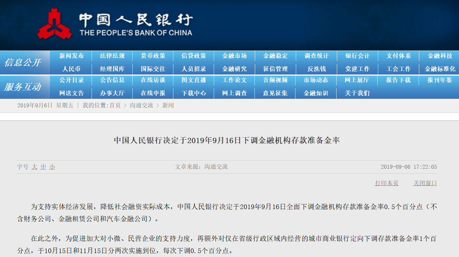The image size is (459, 257).
Task: Go to 关于我们 page
Action: pyautogui.click(x=358, y=93)
